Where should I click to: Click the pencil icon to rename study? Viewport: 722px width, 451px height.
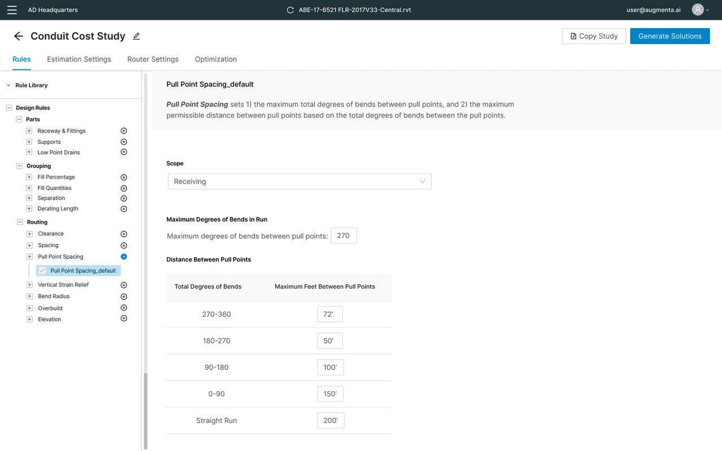tap(137, 36)
